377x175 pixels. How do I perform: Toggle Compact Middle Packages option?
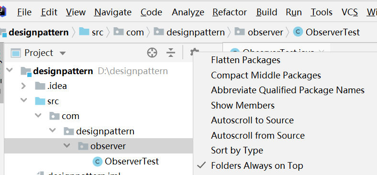[x=266, y=76]
